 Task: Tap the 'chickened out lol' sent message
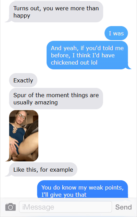pyautogui.click(x=87, y=55)
